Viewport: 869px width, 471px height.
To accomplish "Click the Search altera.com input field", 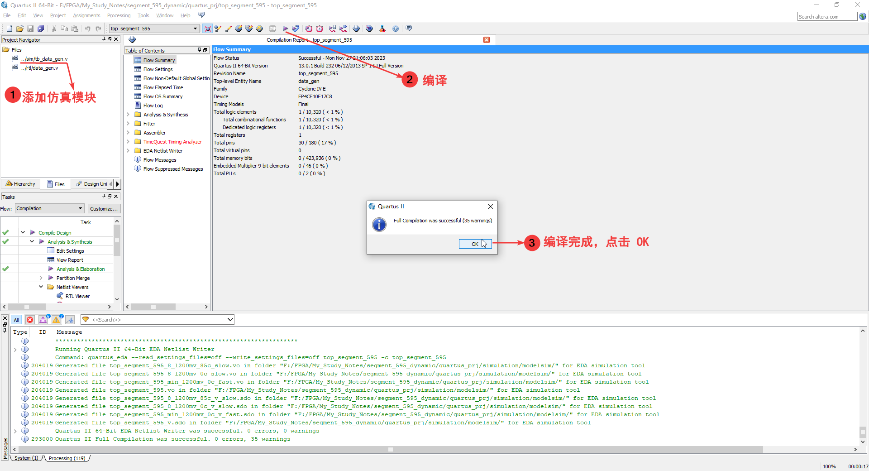I will pyautogui.click(x=827, y=17).
